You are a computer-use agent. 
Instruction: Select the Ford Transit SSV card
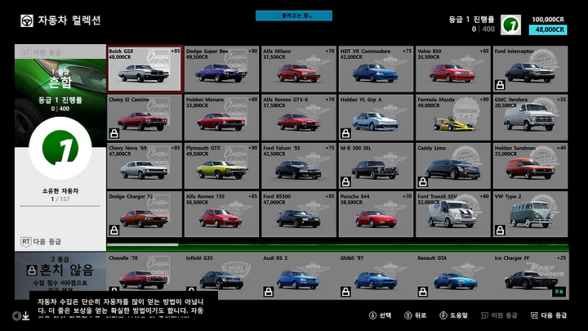click(453, 215)
